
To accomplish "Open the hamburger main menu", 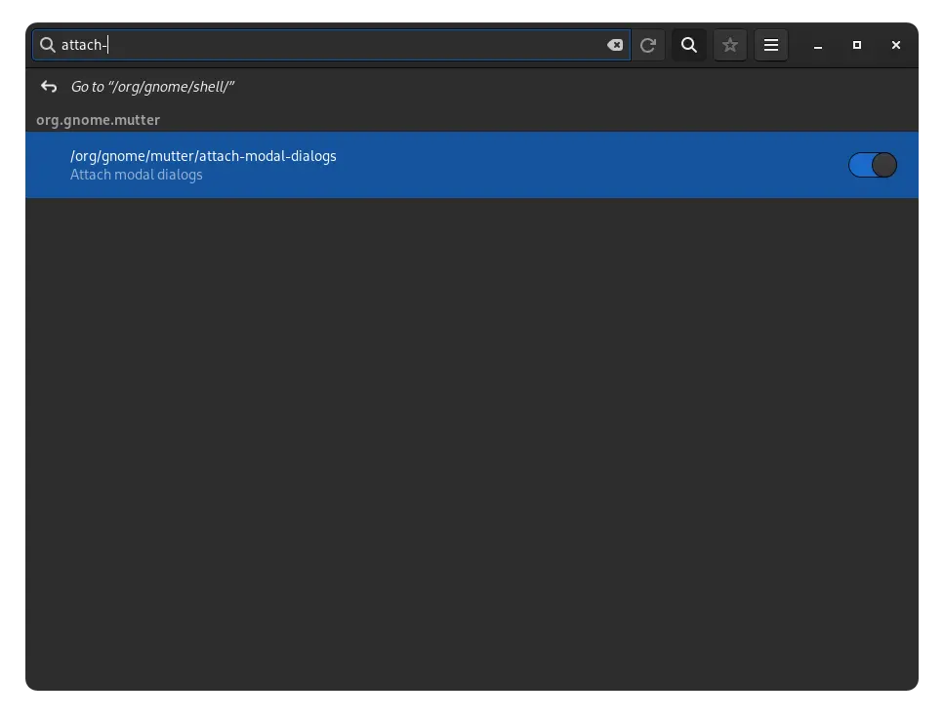I will [x=771, y=45].
